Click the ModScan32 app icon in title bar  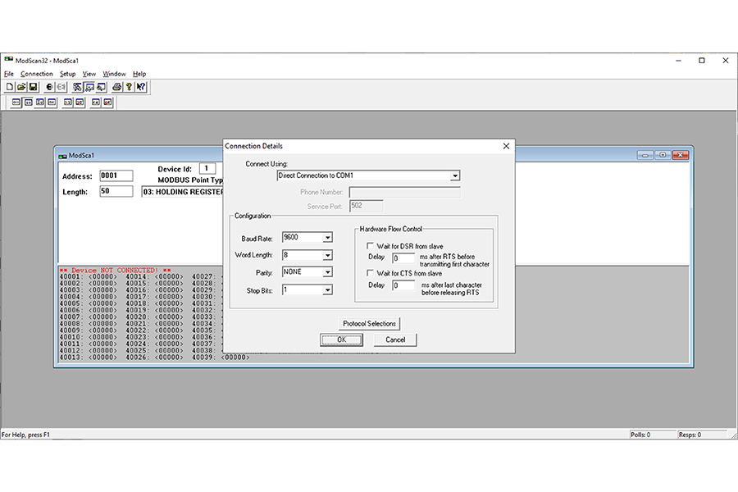(8, 60)
